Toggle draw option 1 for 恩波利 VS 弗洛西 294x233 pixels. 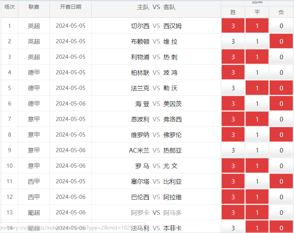point(257,119)
